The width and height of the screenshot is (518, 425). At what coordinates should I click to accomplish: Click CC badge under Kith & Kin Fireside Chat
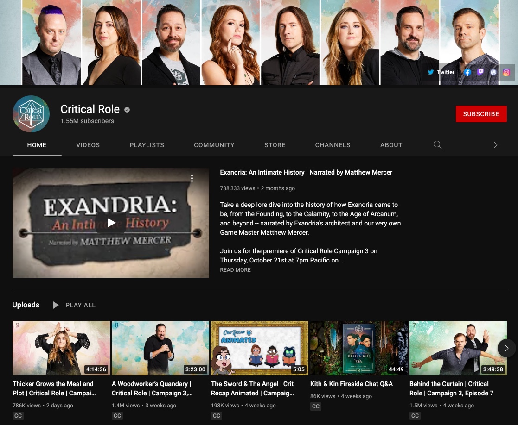click(316, 406)
